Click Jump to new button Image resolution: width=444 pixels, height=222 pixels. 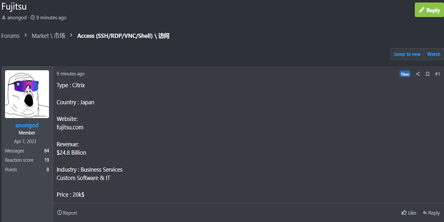[x=407, y=54]
